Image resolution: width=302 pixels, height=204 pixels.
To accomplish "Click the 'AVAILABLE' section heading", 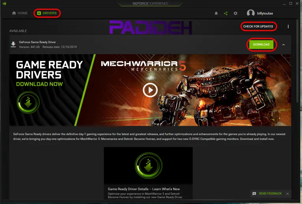I will pos(18,31).
